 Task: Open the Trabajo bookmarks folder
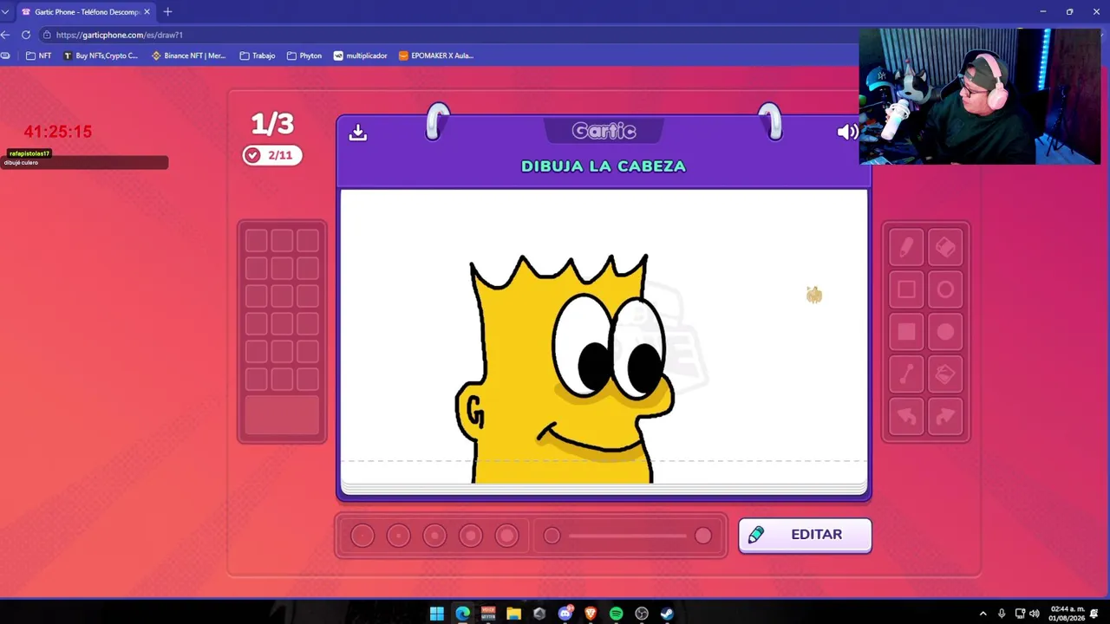(x=258, y=55)
